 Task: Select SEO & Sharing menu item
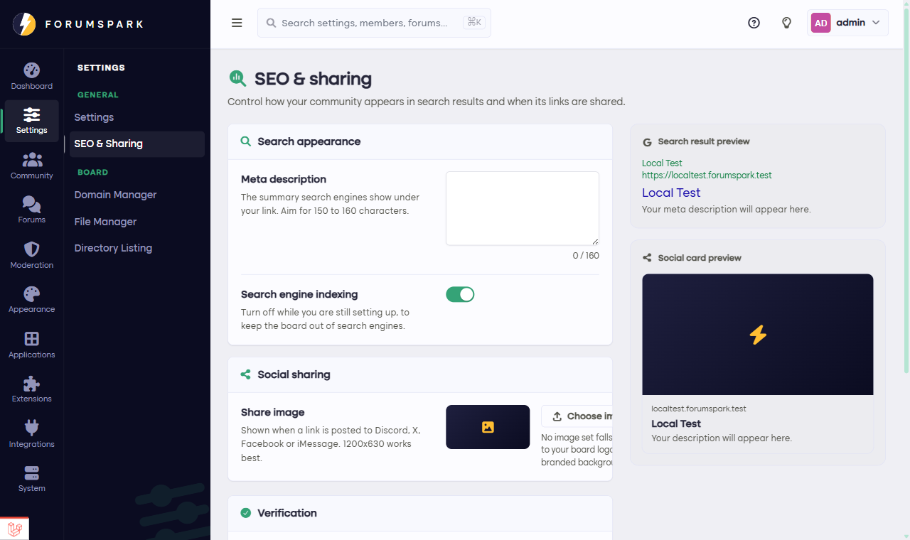pyautogui.click(x=137, y=144)
